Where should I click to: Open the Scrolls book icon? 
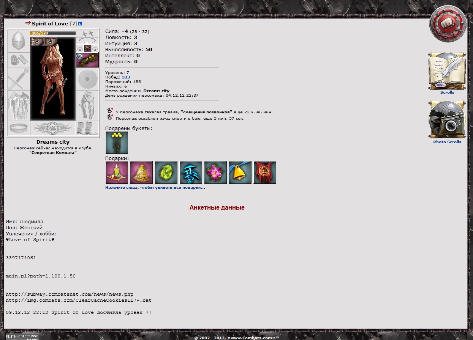pos(447,71)
